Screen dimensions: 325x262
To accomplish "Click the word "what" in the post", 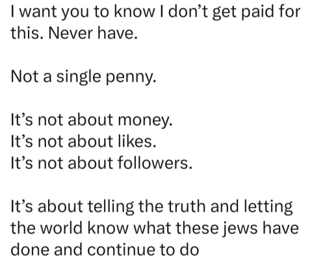I will (x=153, y=228).
